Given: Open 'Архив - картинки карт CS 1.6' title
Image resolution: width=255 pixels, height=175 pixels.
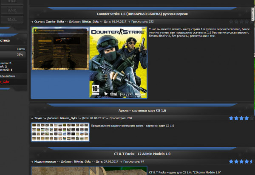Looking at the screenshot, I should [x=142, y=110].
